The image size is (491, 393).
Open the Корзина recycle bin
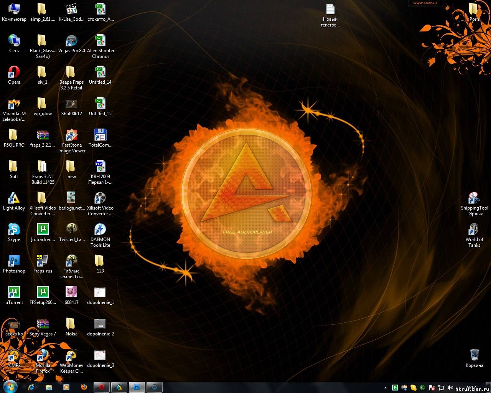474,356
